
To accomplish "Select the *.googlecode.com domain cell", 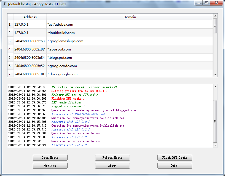I will click(130, 66).
